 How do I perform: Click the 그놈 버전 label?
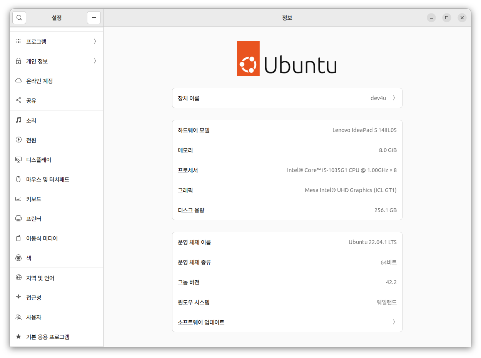189,282
